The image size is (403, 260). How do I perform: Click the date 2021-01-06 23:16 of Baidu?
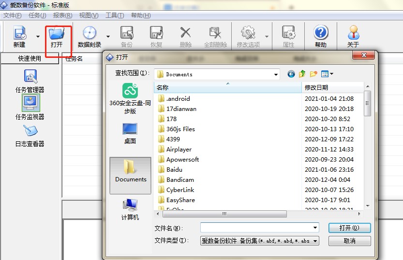[x=329, y=170]
